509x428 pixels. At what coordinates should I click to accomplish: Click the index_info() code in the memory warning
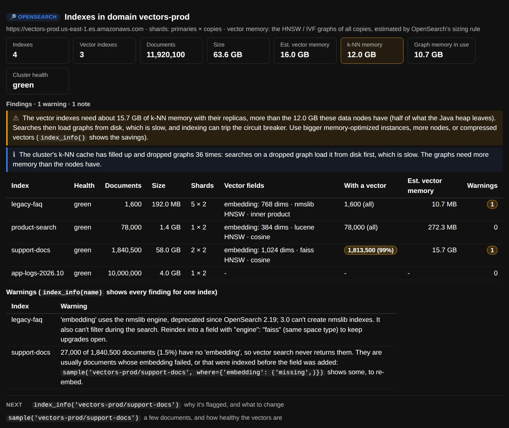pos(63,137)
